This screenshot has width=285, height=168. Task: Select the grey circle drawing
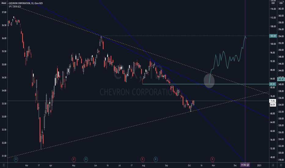coord(209,81)
